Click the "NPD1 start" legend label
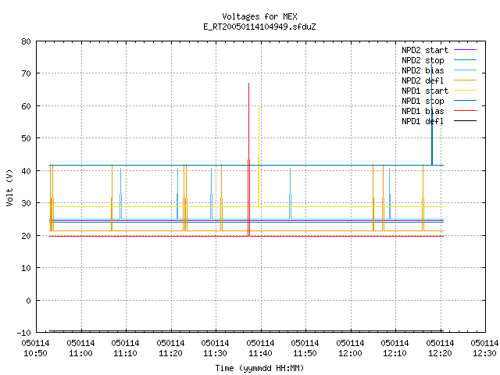 (425, 91)
